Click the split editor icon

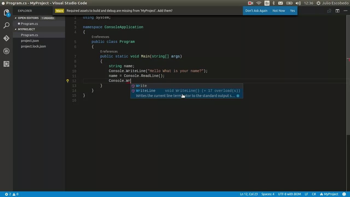pyautogui.click(x=337, y=11)
